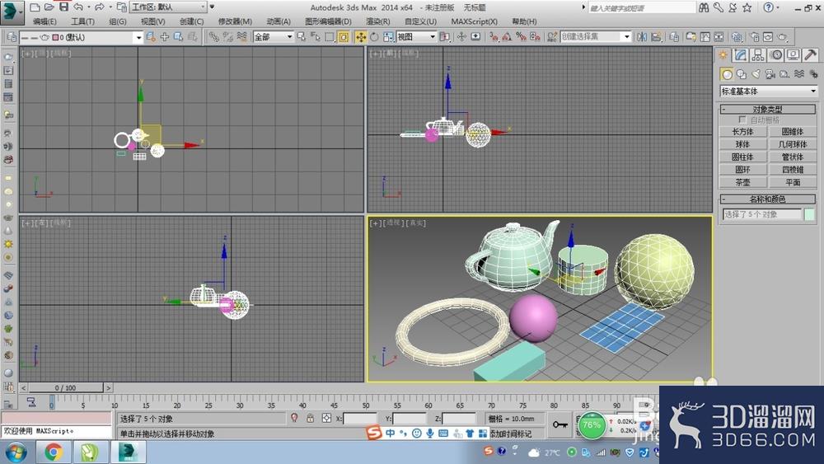Click the 球体 sphere button
The height and width of the screenshot is (464, 824).
(x=742, y=144)
